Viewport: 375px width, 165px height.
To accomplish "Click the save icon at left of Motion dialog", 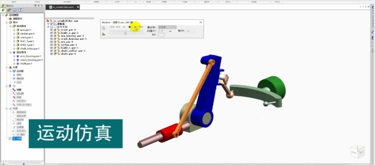I will point(103,28).
